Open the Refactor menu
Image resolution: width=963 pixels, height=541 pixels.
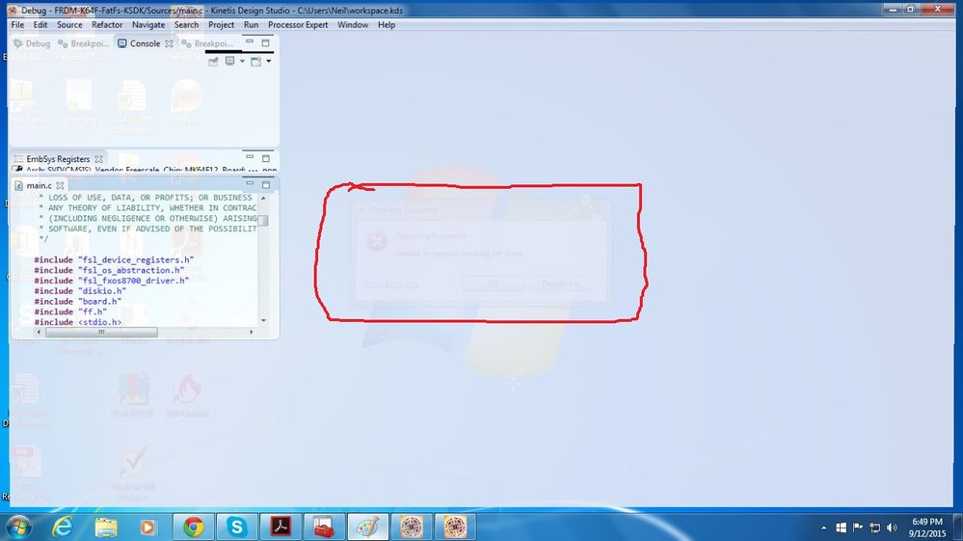tap(107, 24)
